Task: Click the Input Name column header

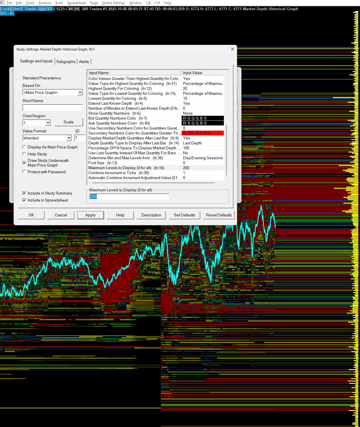Action: click(x=134, y=73)
